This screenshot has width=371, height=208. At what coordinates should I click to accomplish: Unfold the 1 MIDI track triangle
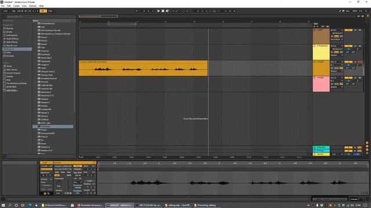tap(315, 30)
